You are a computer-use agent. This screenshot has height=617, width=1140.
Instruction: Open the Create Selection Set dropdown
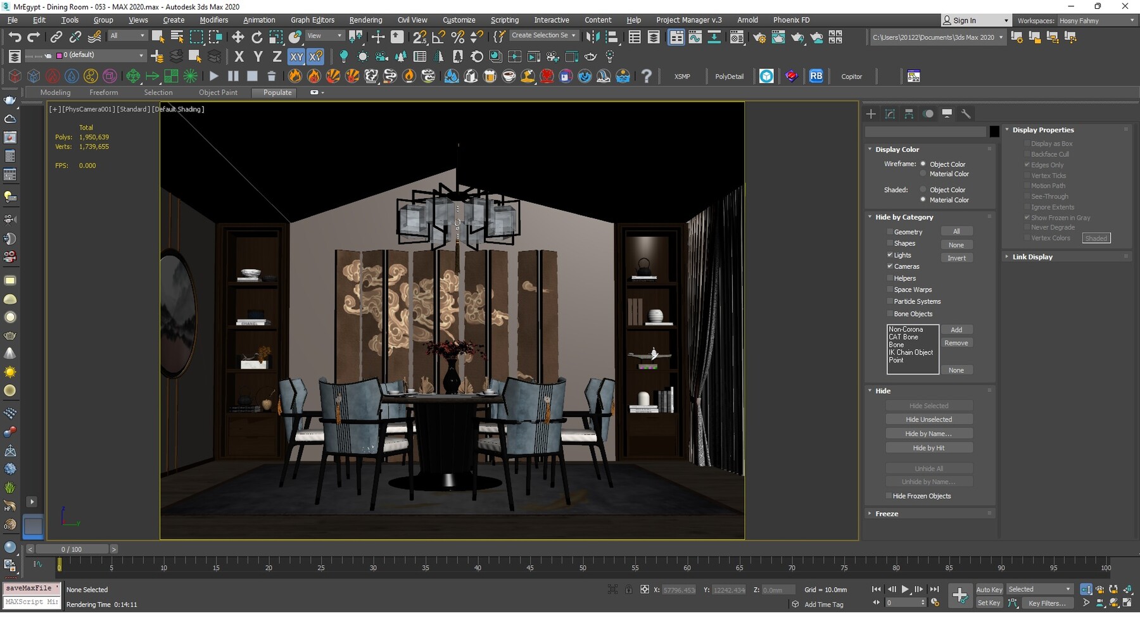(573, 35)
